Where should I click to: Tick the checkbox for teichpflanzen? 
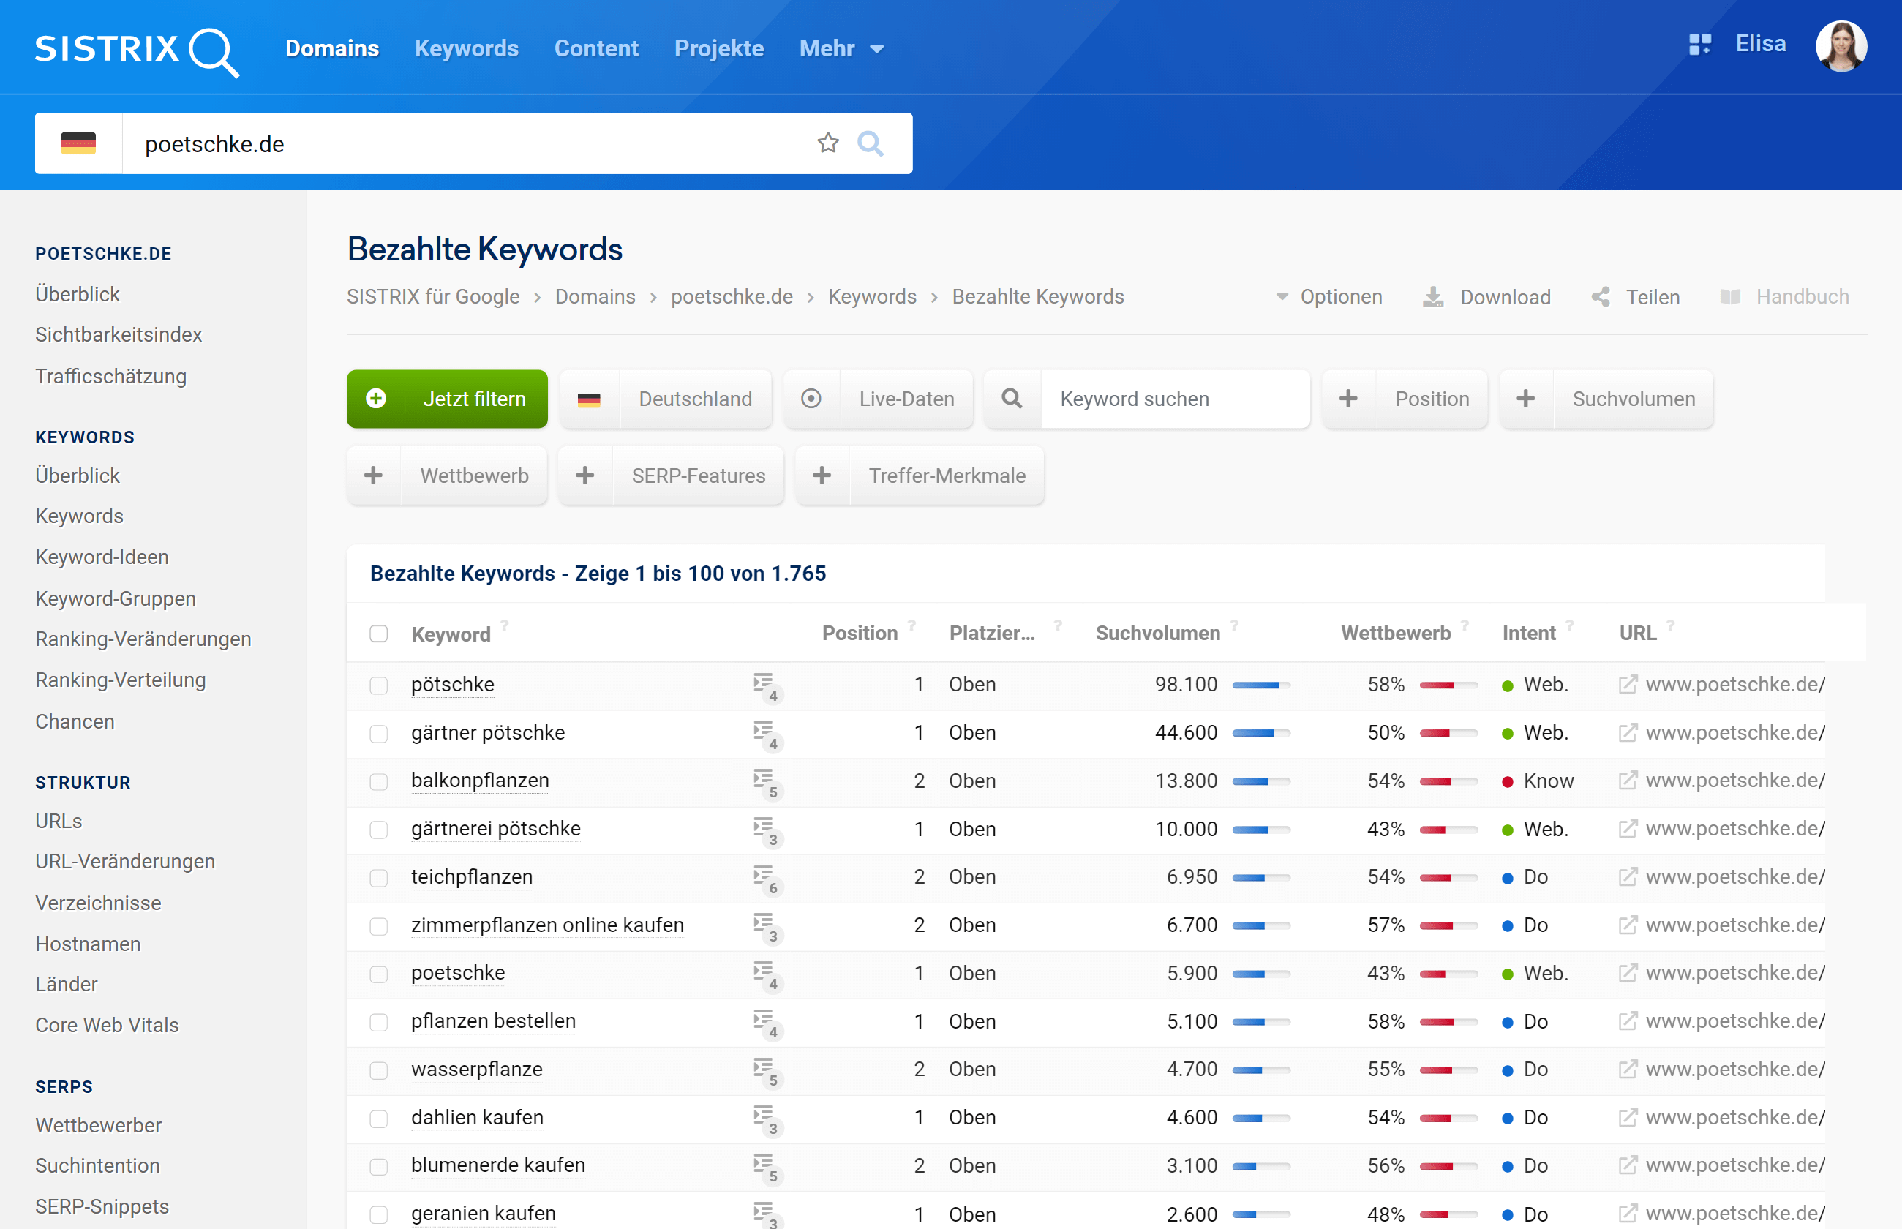point(379,878)
